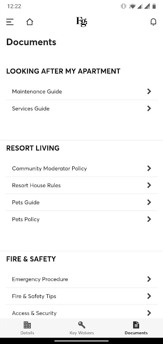The height and width of the screenshot is (344, 163).
Task: Tap the Fg logo
Action: [x=82, y=22]
